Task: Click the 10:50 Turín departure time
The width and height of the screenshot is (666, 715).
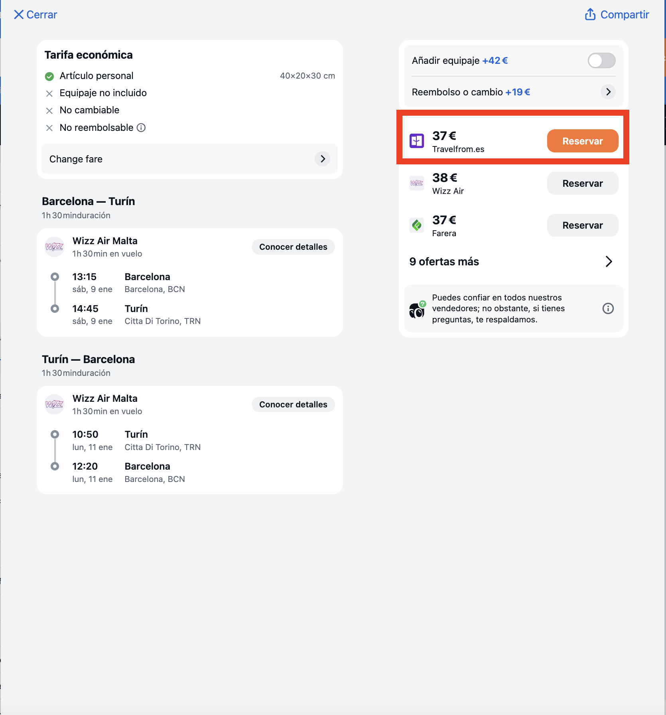Action: pyautogui.click(x=85, y=435)
